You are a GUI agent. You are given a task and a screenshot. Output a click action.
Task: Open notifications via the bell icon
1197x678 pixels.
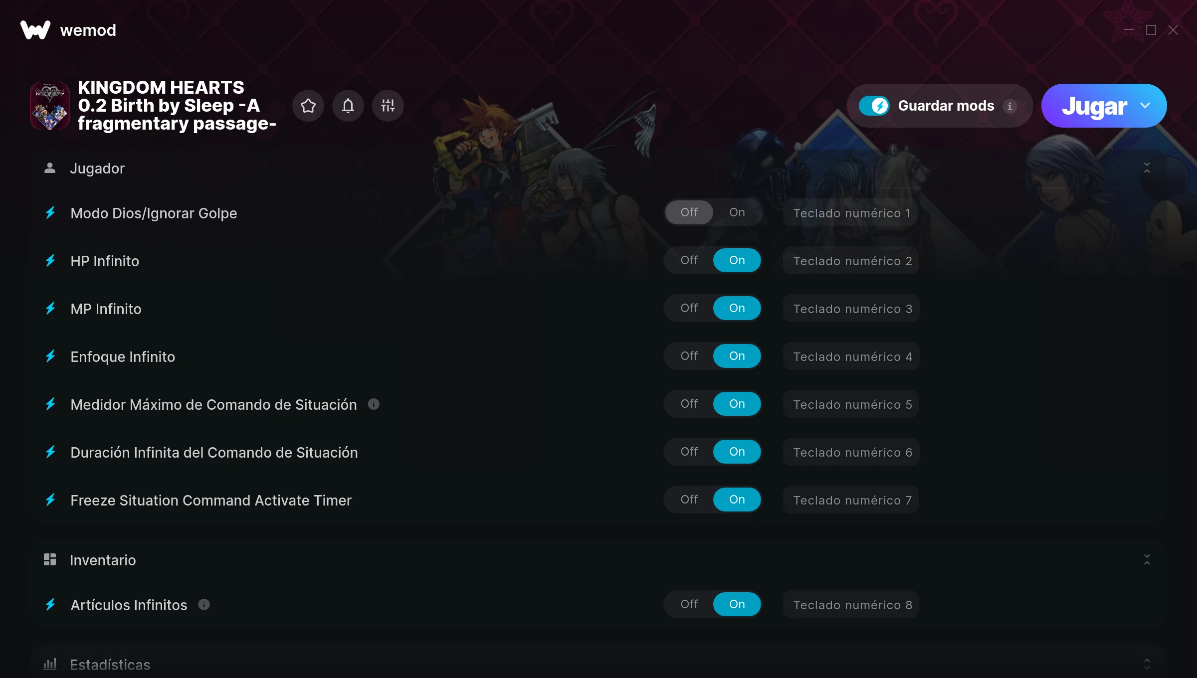point(348,106)
